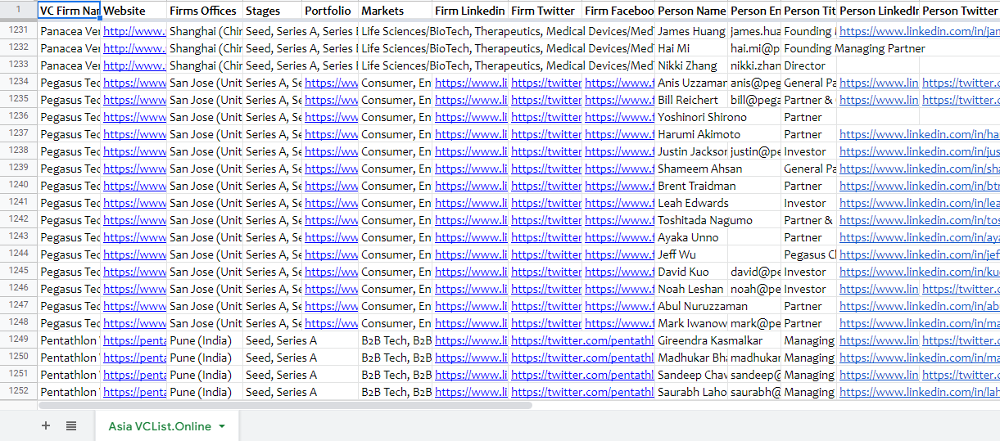Screen dimensions: 1000x441
Task: Open Firm Twitter link in Gireendra Kasmalkar row
Action: point(582,340)
